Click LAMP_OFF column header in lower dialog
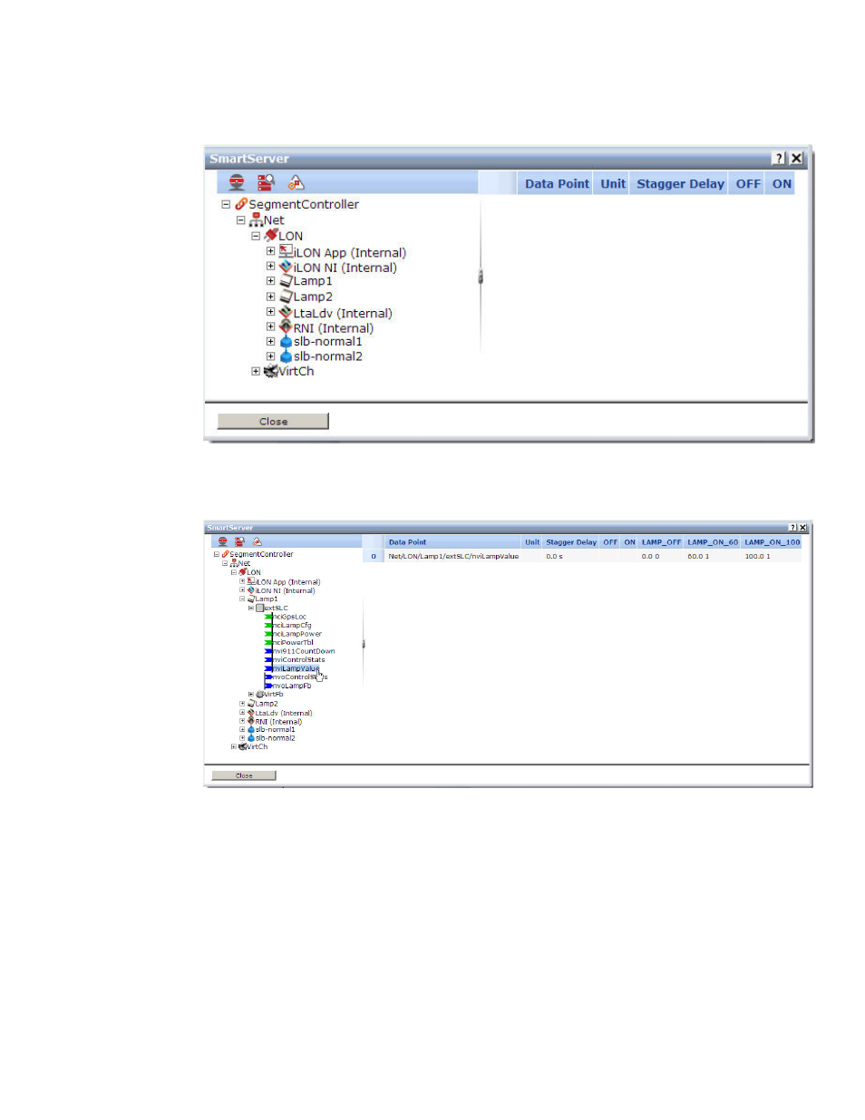865x1120 pixels. click(x=661, y=542)
